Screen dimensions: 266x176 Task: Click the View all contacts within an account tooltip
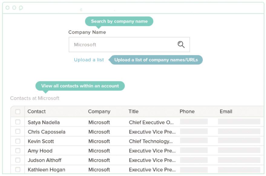(80, 86)
